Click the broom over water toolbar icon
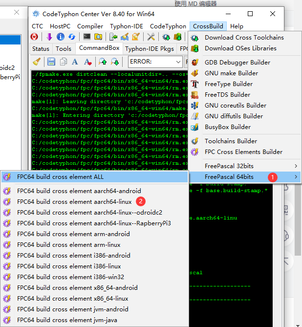302x327 pixels. (x=125, y=37)
